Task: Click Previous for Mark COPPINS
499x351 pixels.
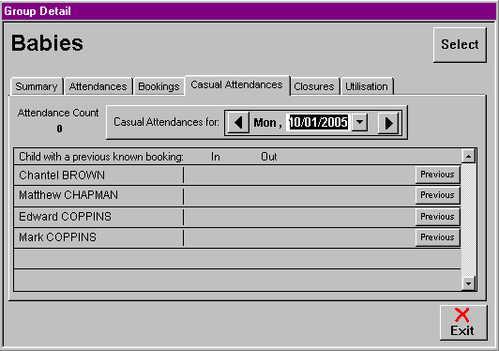Action: (438, 237)
